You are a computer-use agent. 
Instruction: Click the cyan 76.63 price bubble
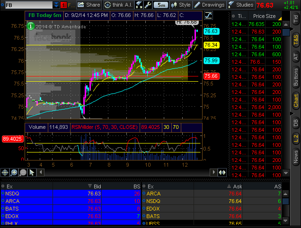(x=211, y=31)
